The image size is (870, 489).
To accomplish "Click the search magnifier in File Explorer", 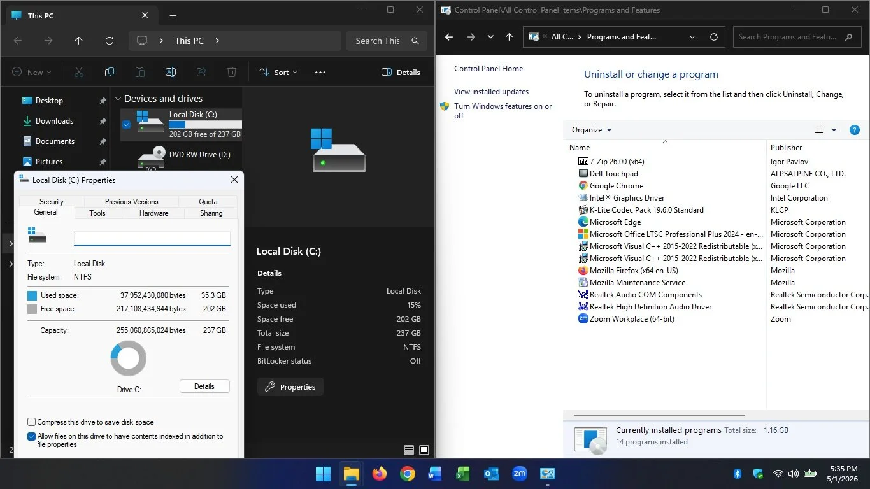I will tap(415, 41).
